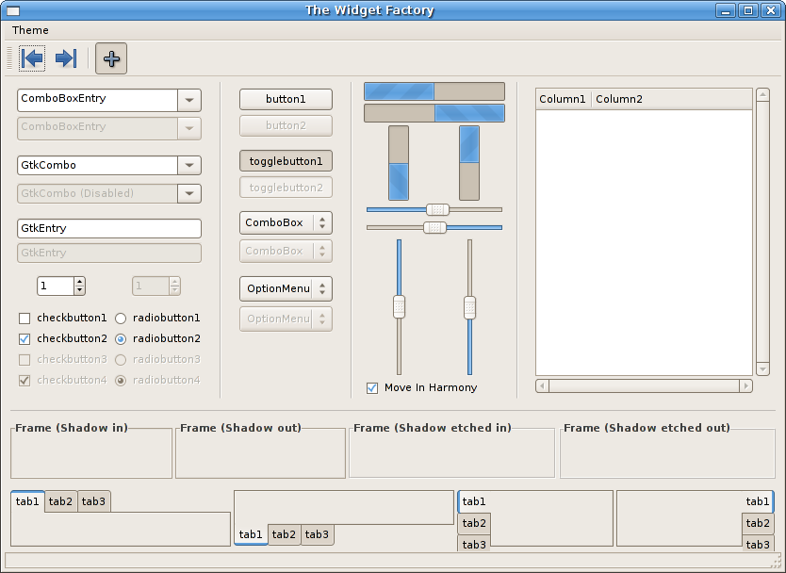Click the tree view scroll-right arrow
The height and width of the screenshot is (573, 786).
pos(745,386)
